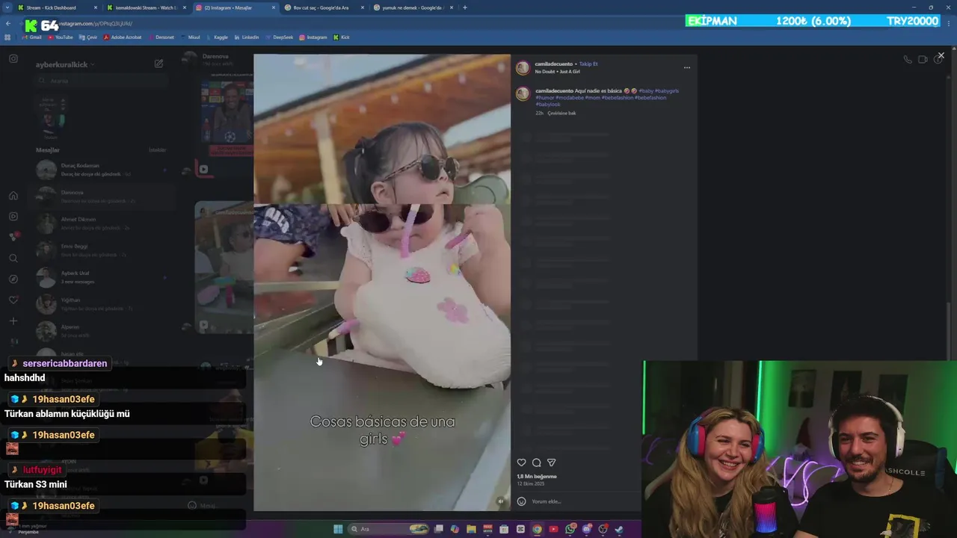Open the Kick bookmark
This screenshot has width=957, height=538.
pos(342,37)
